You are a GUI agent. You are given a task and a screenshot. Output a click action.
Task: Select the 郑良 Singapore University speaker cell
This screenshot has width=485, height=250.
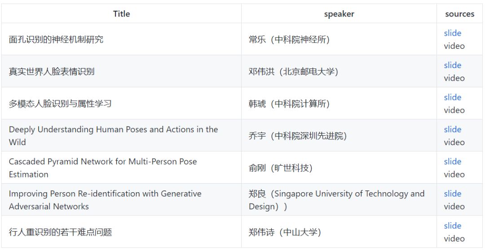(339, 200)
